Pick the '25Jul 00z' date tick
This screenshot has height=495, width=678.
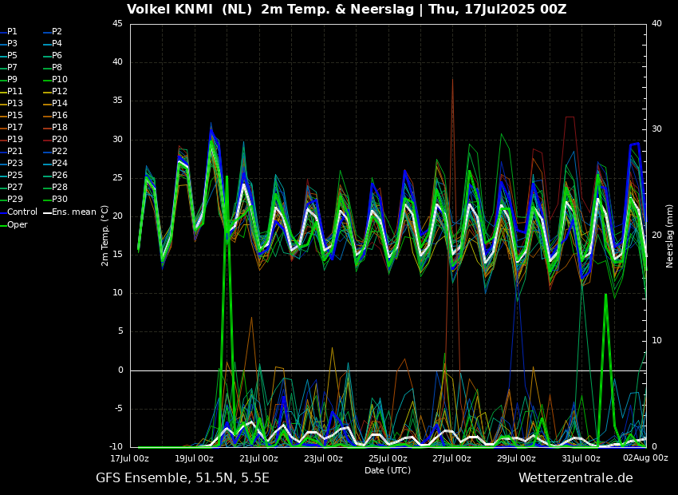coord(388,458)
